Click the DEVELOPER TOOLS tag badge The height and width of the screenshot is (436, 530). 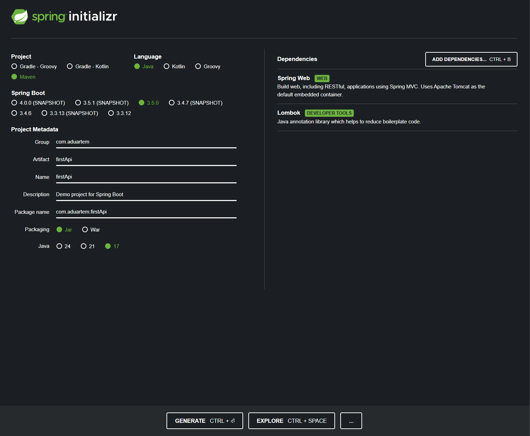pyautogui.click(x=329, y=113)
